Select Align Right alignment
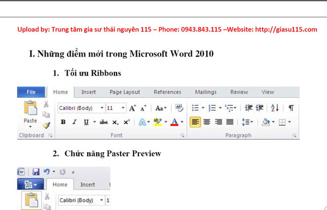Screen dimensions: 327x210 (x=219, y=122)
